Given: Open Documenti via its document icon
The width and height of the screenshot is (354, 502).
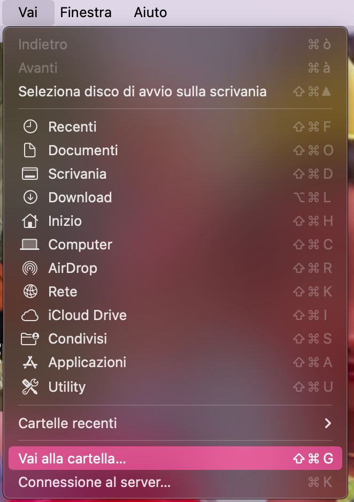Looking at the screenshot, I should pos(30,150).
